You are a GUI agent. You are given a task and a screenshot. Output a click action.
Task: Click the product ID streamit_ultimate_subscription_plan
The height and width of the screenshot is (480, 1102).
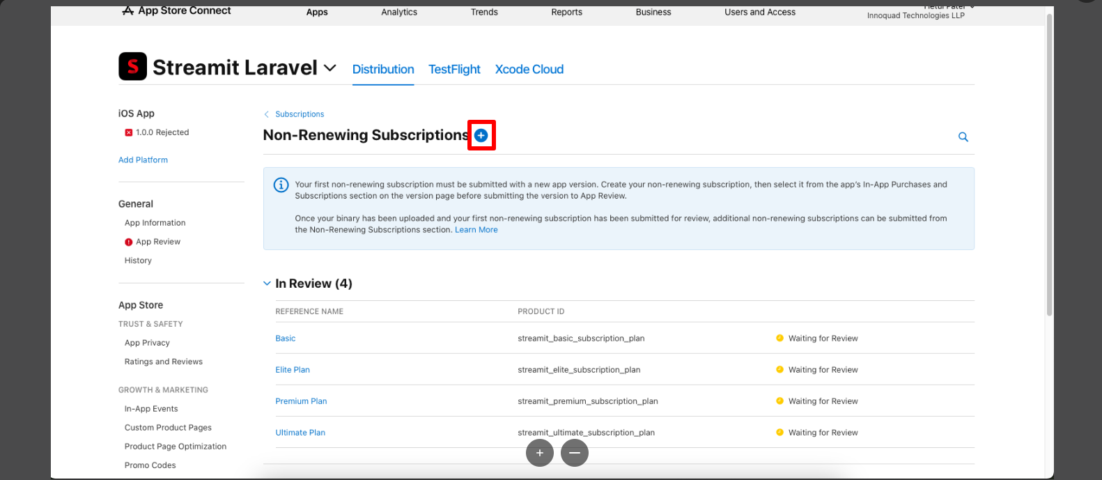pos(587,433)
